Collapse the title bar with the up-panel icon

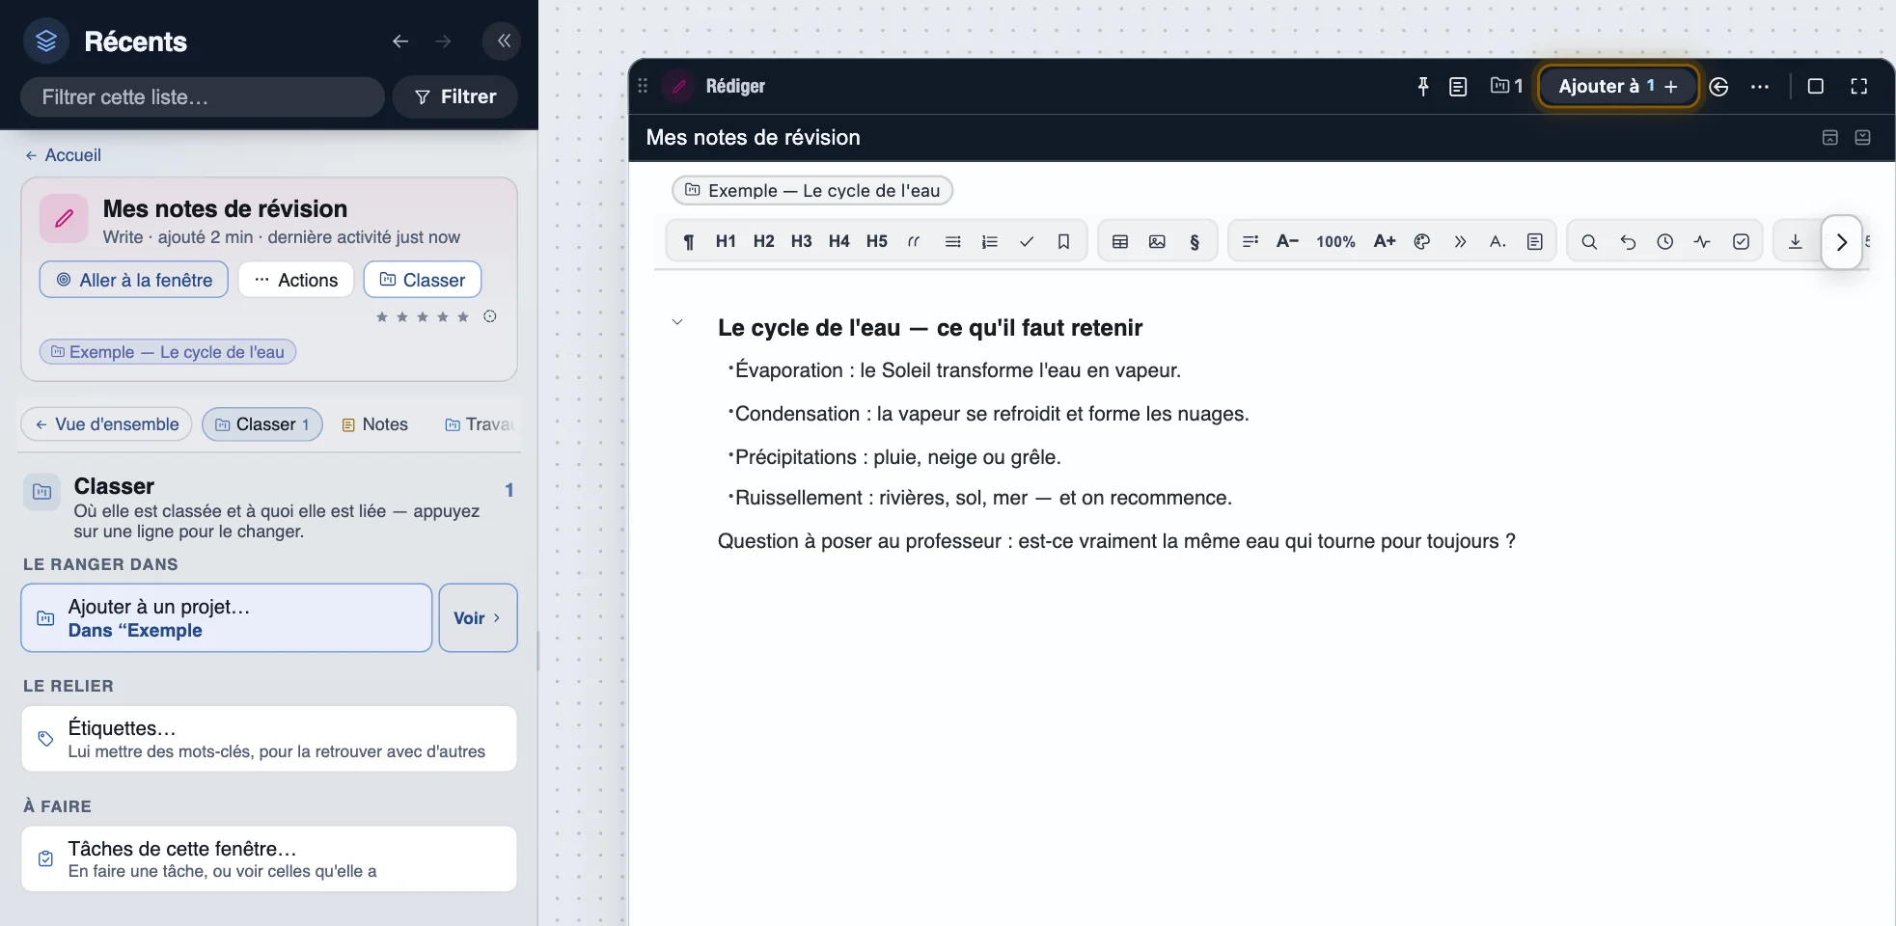[1829, 138]
